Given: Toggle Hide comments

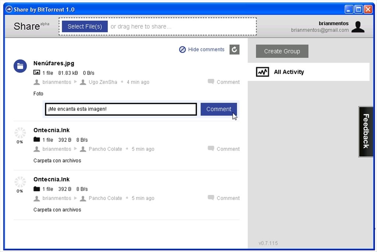Looking at the screenshot, I should pos(202,50).
